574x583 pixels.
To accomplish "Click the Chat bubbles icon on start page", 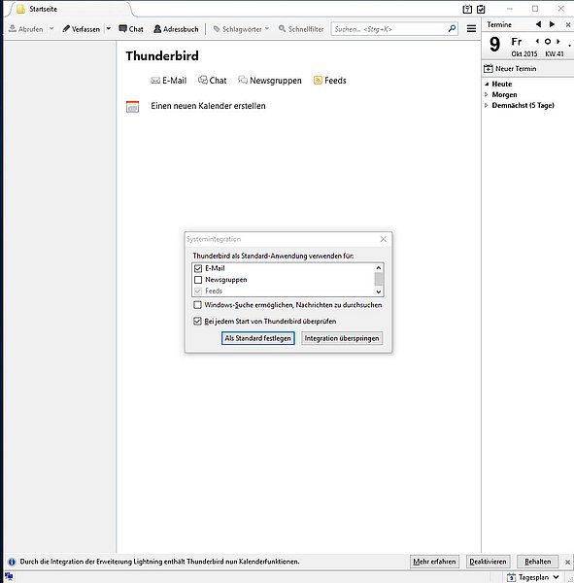I will 203,80.
